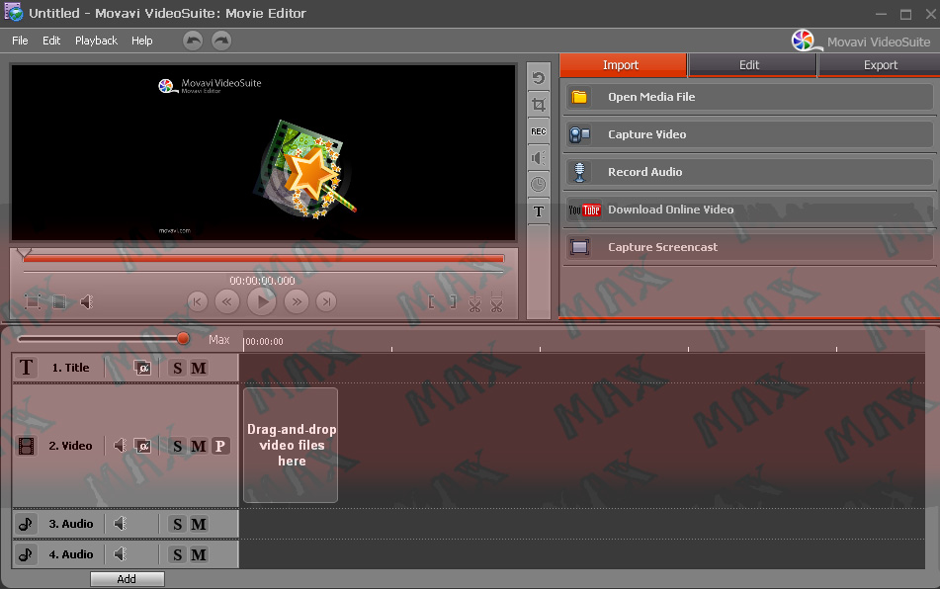
Task: Click the video preview window
Action: tap(263, 153)
